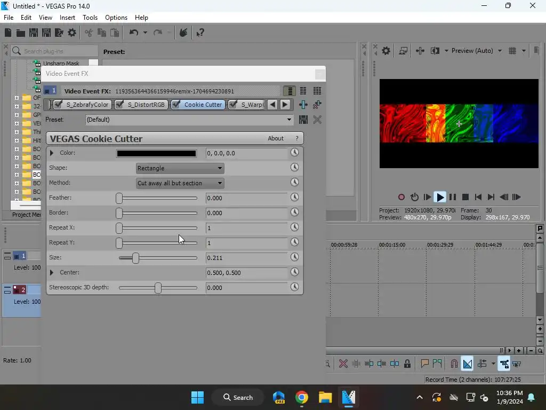Click the Size slider handle
546x410 pixels.
pyautogui.click(x=135, y=258)
